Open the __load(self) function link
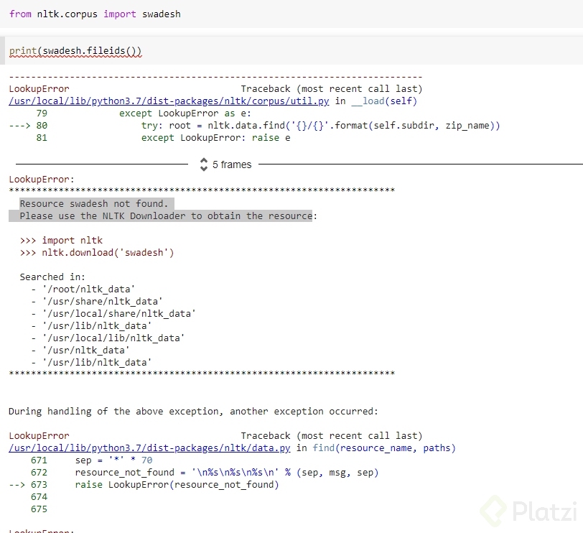The width and height of the screenshot is (583, 533). (x=384, y=101)
